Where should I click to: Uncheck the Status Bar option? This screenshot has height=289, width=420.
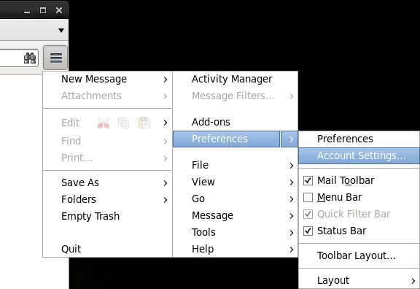point(308,231)
